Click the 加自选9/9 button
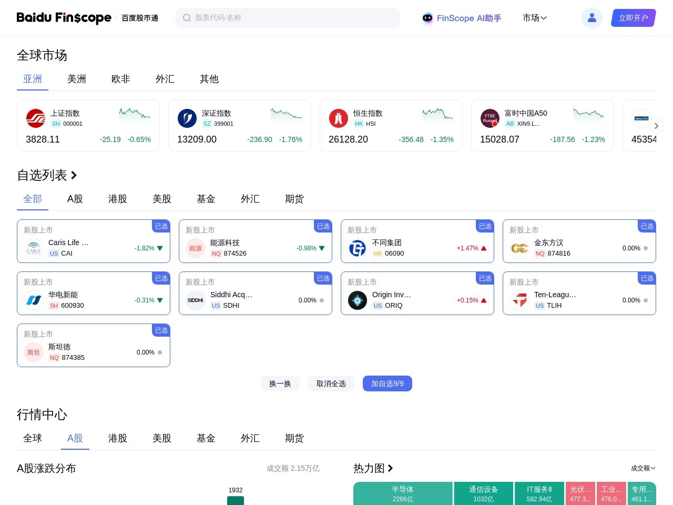The image size is (673, 505). pyautogui.click(x=387, y=383)
